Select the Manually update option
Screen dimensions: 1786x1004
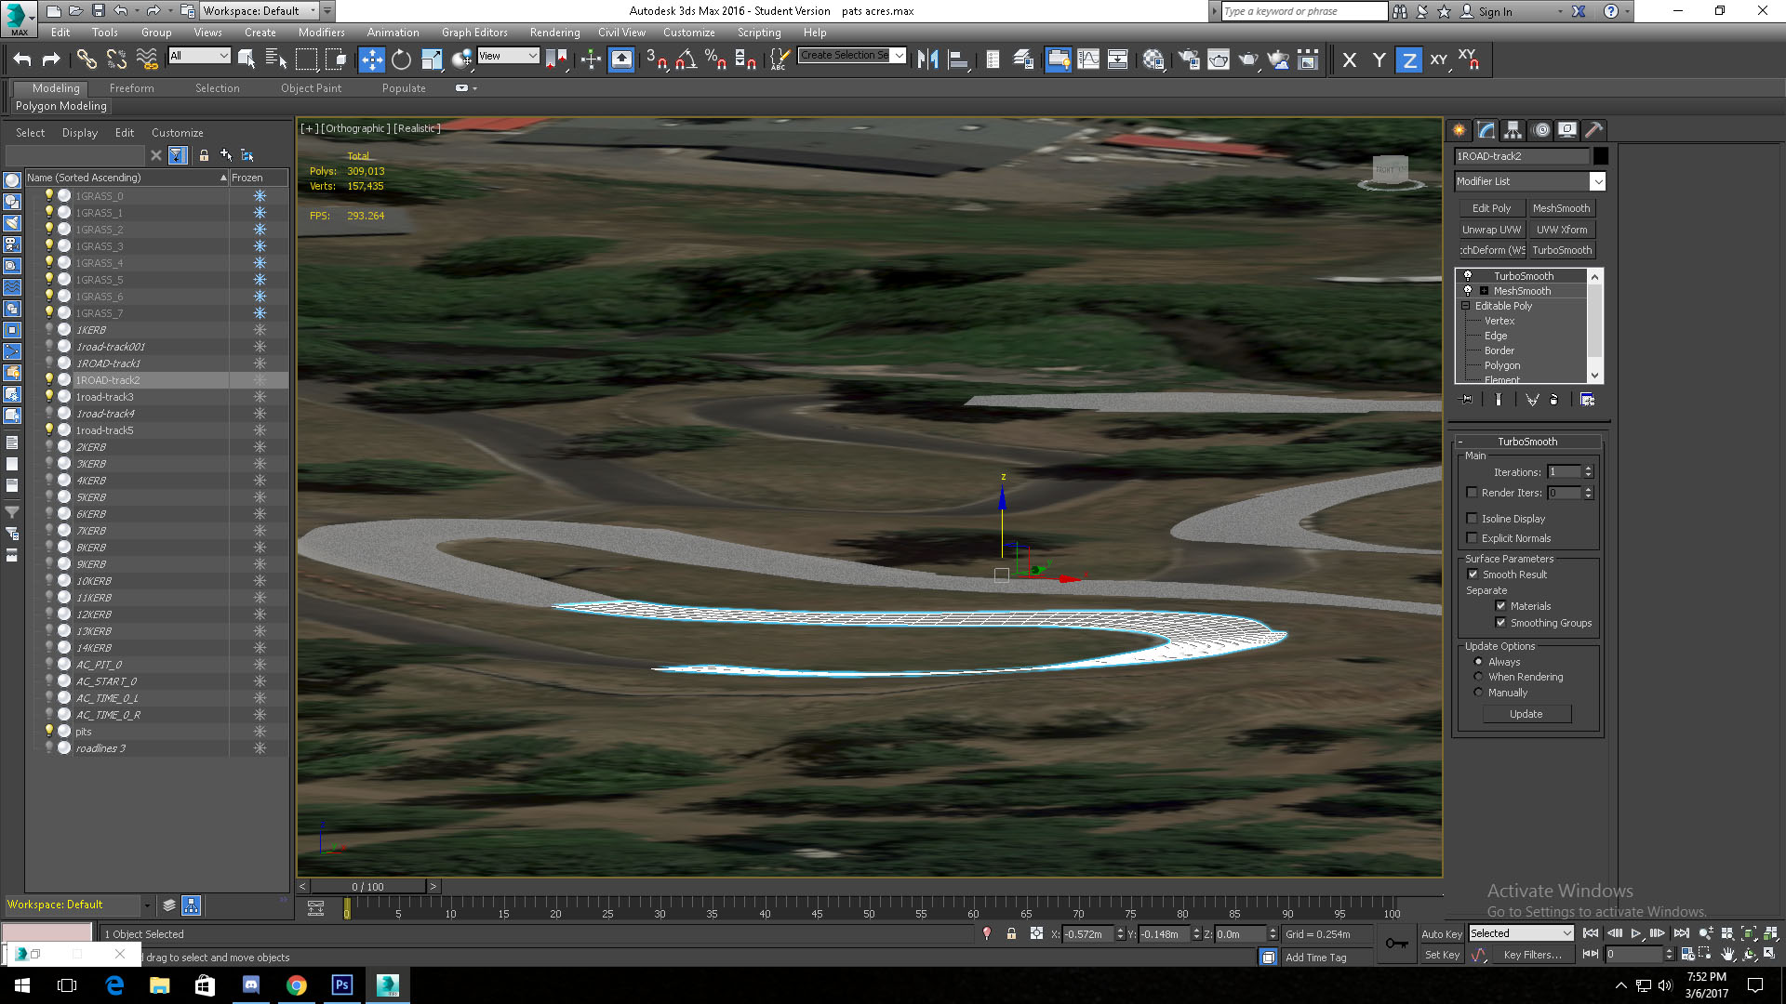click(1478, 693)
